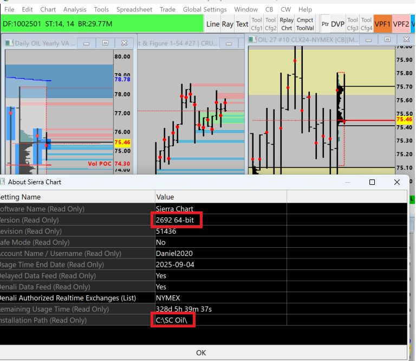Viewport: 416px width, 361px height.
Task: Open the File menu
Action: [9, 10]
